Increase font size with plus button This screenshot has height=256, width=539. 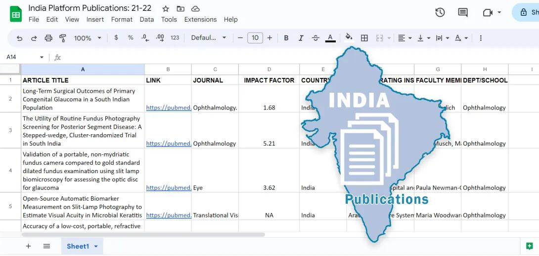click(x=270, y=37)
